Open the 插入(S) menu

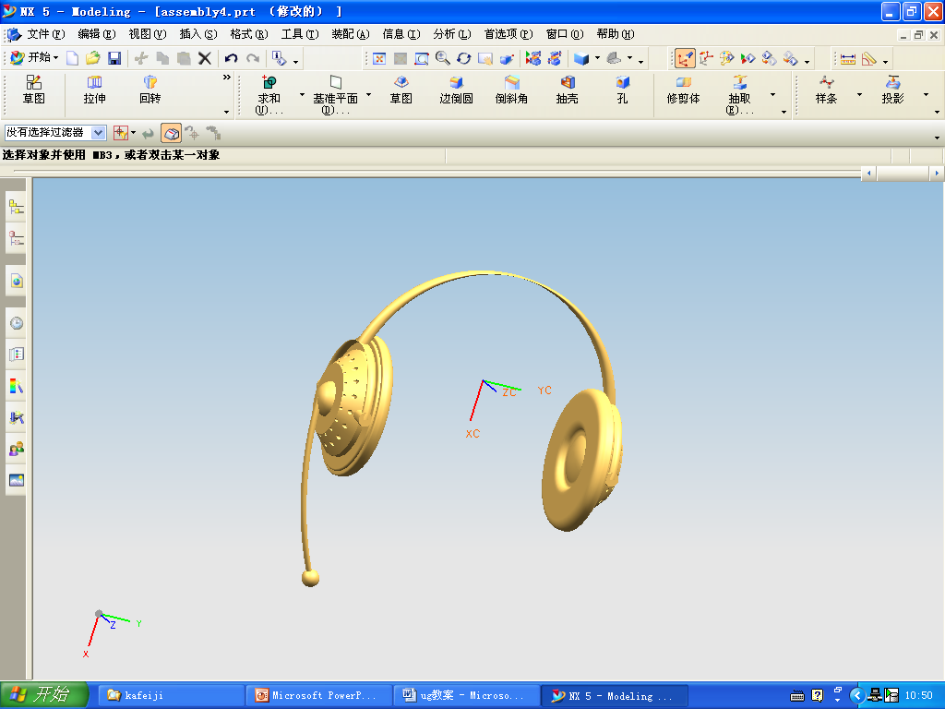(197, 34)
